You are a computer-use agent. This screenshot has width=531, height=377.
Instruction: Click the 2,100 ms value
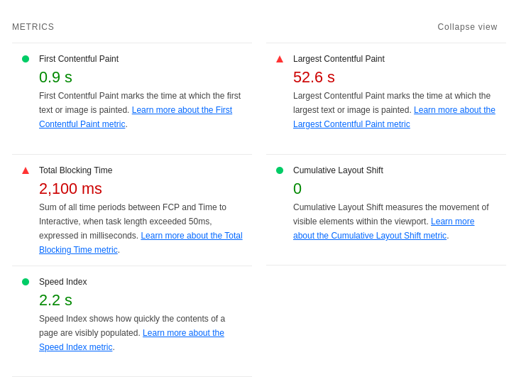[x=70, y=189]
